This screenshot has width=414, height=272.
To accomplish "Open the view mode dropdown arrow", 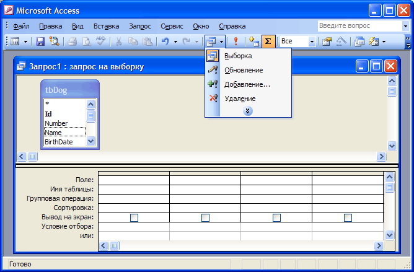I will 25,42.
